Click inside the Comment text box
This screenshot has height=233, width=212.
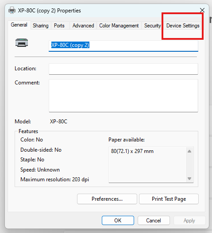tap(123, 95)
